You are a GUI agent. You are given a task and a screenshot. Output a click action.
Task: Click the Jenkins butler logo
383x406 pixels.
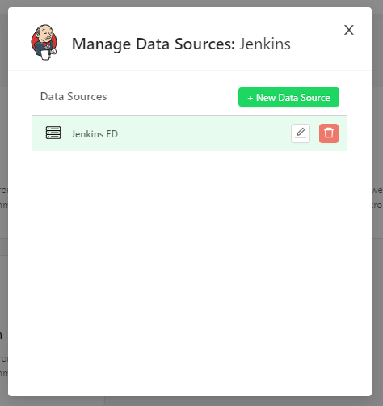pyautogui.click(x=44, y=42)
